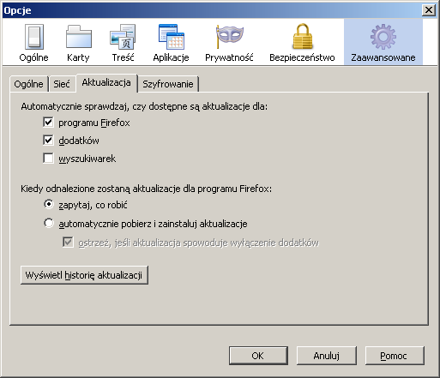Switch to the Sieć sub-tab
The width and height of the screenshot is (440, 378).
pos(62,84)
